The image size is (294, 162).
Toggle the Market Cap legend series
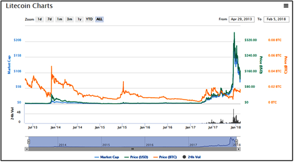(107, 157)
